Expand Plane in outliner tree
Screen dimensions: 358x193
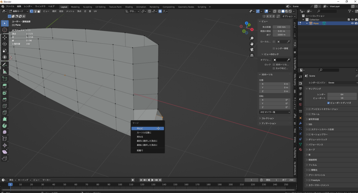pyautogui.click(x=307, y=23)
